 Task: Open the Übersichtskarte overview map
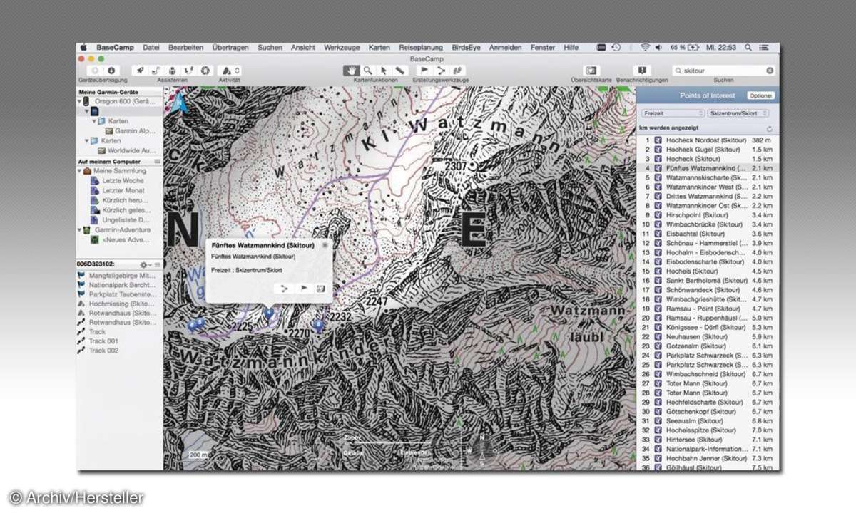(591, 71)
